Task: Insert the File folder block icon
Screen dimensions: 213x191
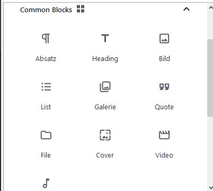Action: coord(46,135)
